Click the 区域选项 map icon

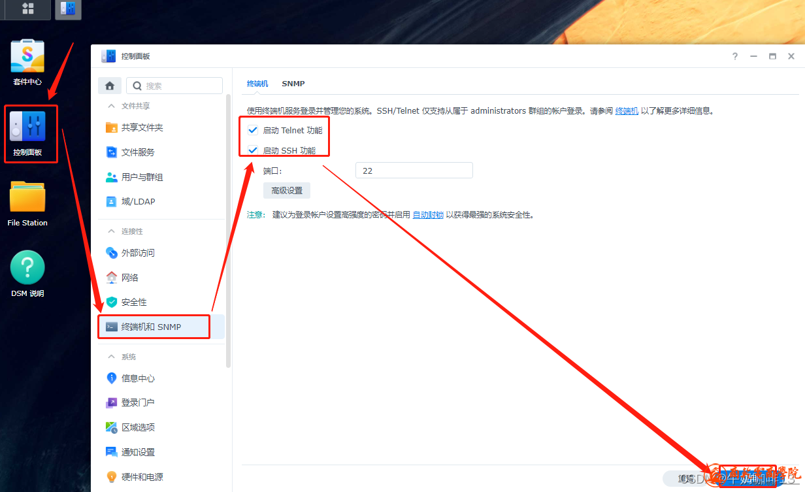(112, 427)
